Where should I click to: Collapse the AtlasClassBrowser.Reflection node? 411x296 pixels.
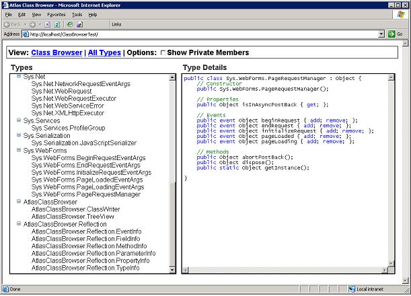pyautogui.click(x=19, y=223)
